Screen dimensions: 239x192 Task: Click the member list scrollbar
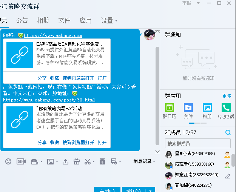(x=233, y=160)
